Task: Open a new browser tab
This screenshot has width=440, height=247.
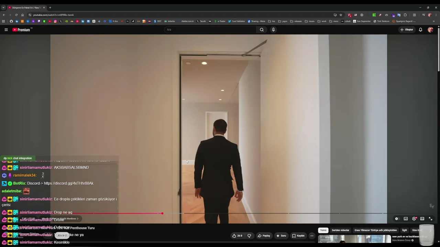Action: click(x=50, y=8)
